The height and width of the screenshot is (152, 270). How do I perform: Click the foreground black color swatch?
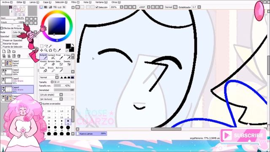[68, 46]
